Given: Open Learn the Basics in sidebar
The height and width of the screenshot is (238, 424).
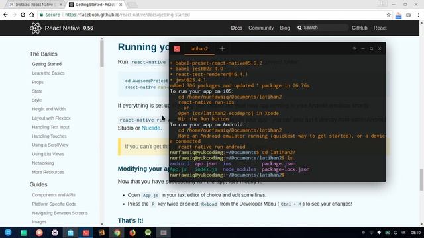Looking at the screenshot, I should coord(48,73).
